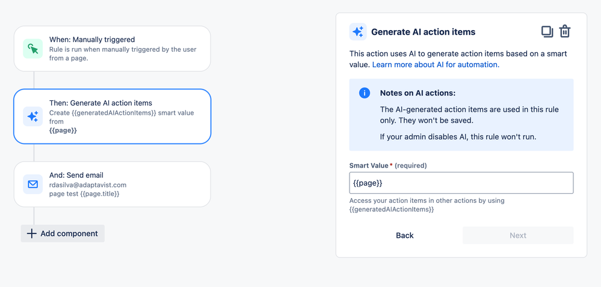This screenshot has width=601, height=287.
Task: Click the blue info icon in notes
Action: (x=365, y=93)
